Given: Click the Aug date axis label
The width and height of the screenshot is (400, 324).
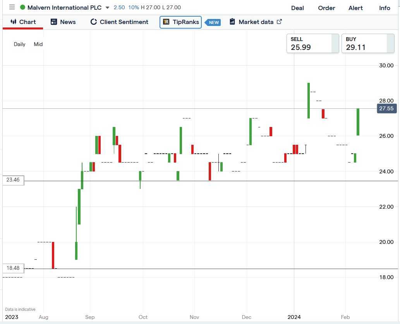Looking at the screenshot, I should point(43,317).
